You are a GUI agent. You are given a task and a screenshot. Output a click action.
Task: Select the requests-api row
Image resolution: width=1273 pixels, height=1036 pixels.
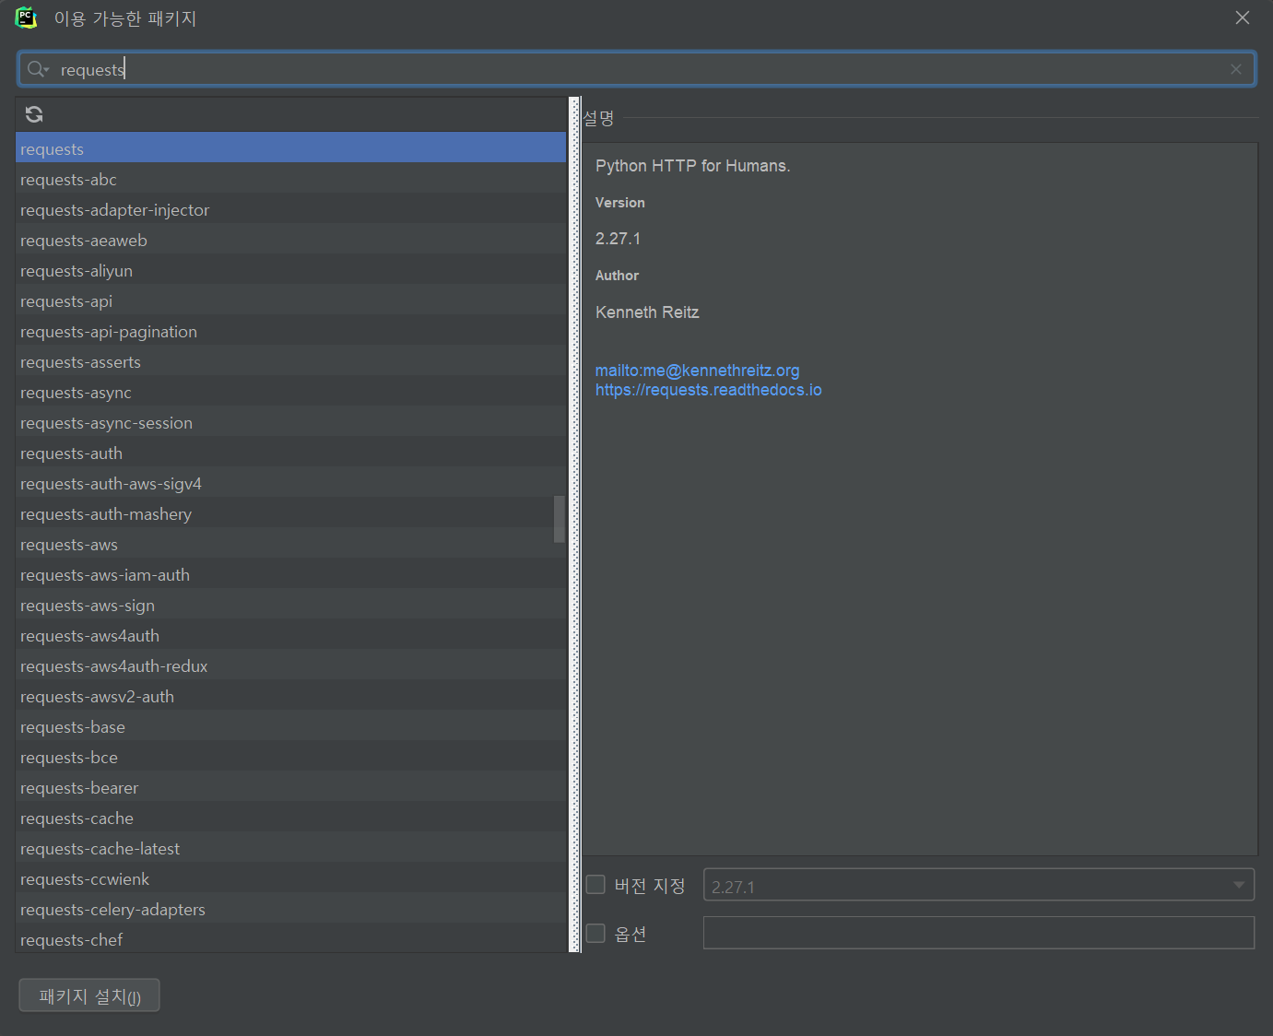click(x=290, y=301)
